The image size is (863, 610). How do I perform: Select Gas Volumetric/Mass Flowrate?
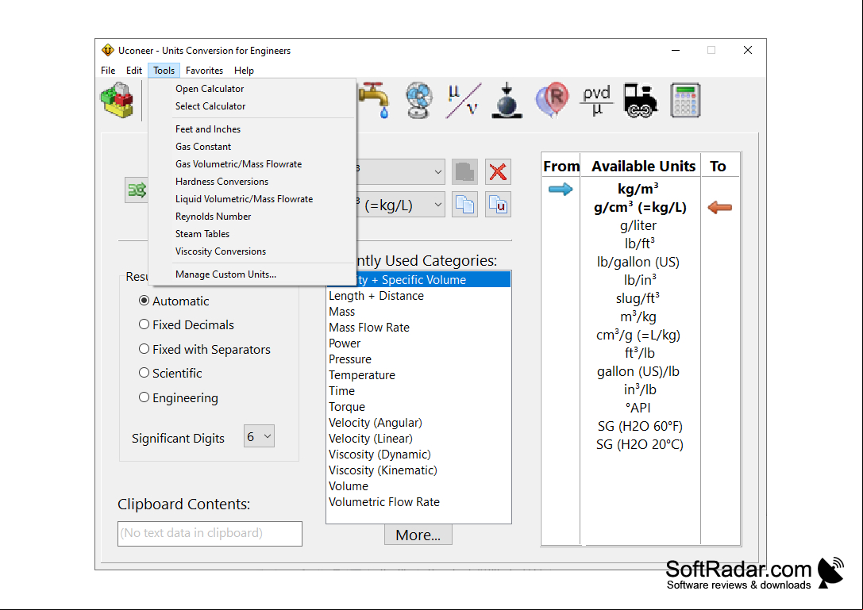[252, 164]
